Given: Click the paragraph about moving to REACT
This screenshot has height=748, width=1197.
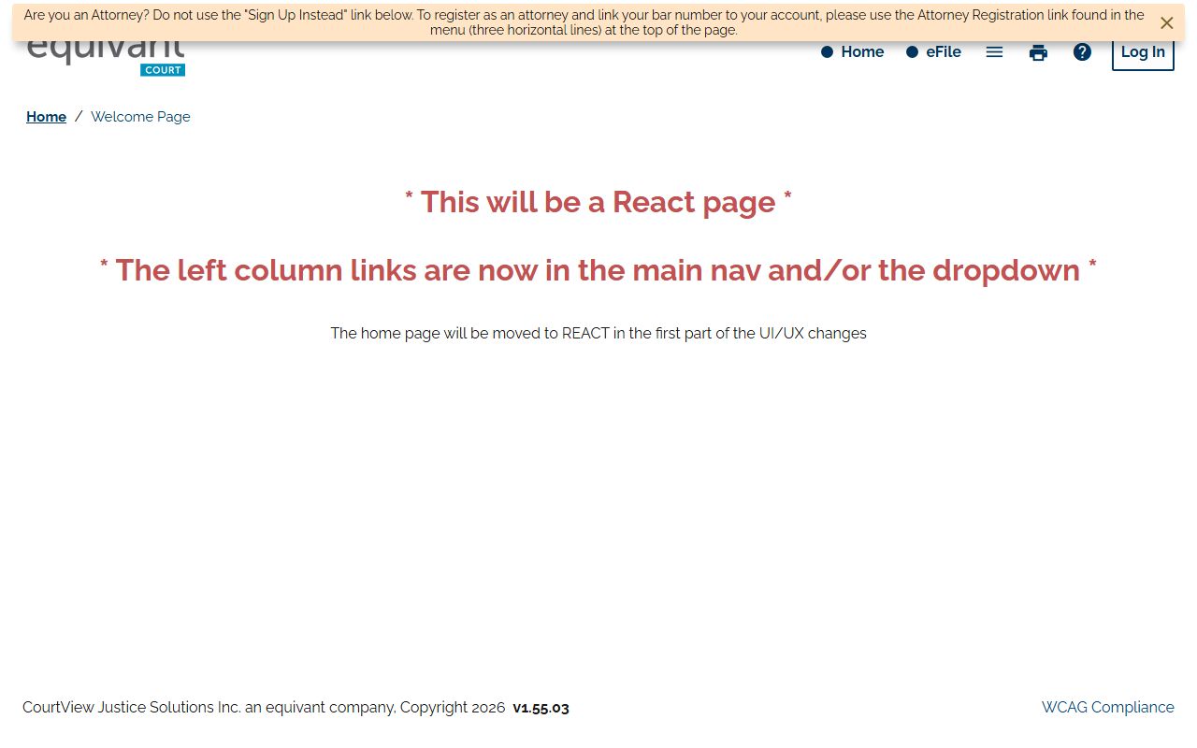Looking at the screenshot, I should (x=598, y=334).
